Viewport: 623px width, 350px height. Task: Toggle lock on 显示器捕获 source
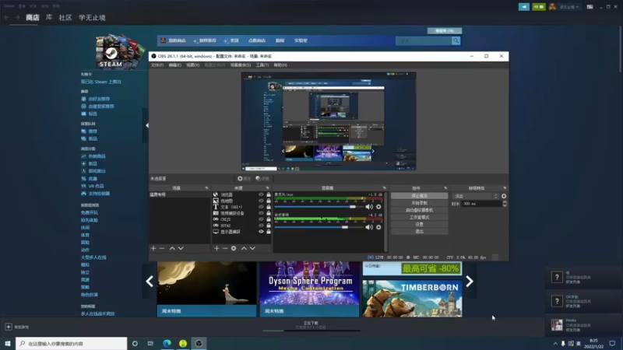(x=269, y=231)
